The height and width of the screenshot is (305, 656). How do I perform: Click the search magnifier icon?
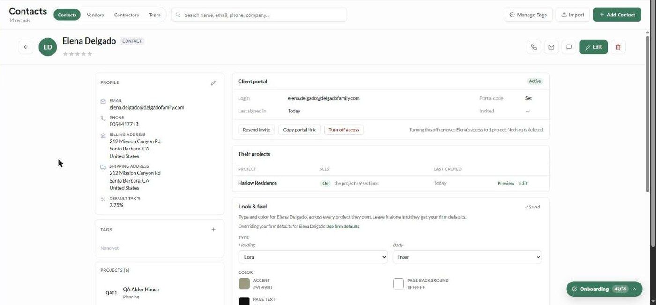[x=178, y=15]
